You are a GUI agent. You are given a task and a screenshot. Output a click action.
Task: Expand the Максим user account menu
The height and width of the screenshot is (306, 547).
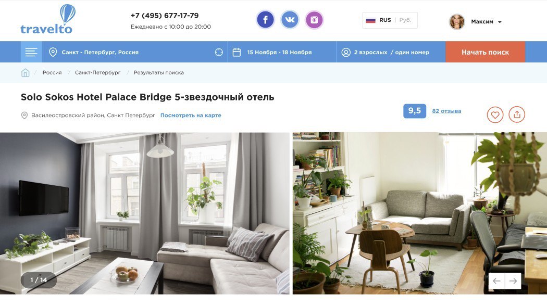coord(476,22)
